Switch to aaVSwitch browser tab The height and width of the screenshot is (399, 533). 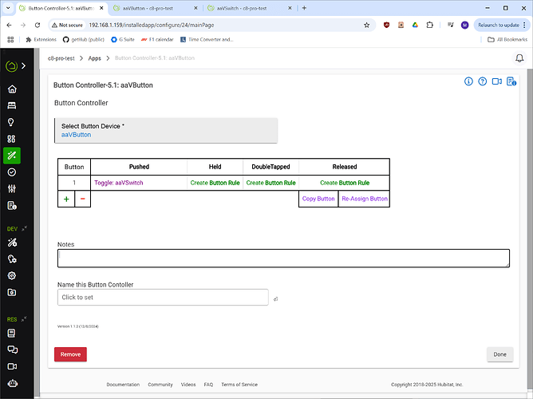tap(250, 8)
